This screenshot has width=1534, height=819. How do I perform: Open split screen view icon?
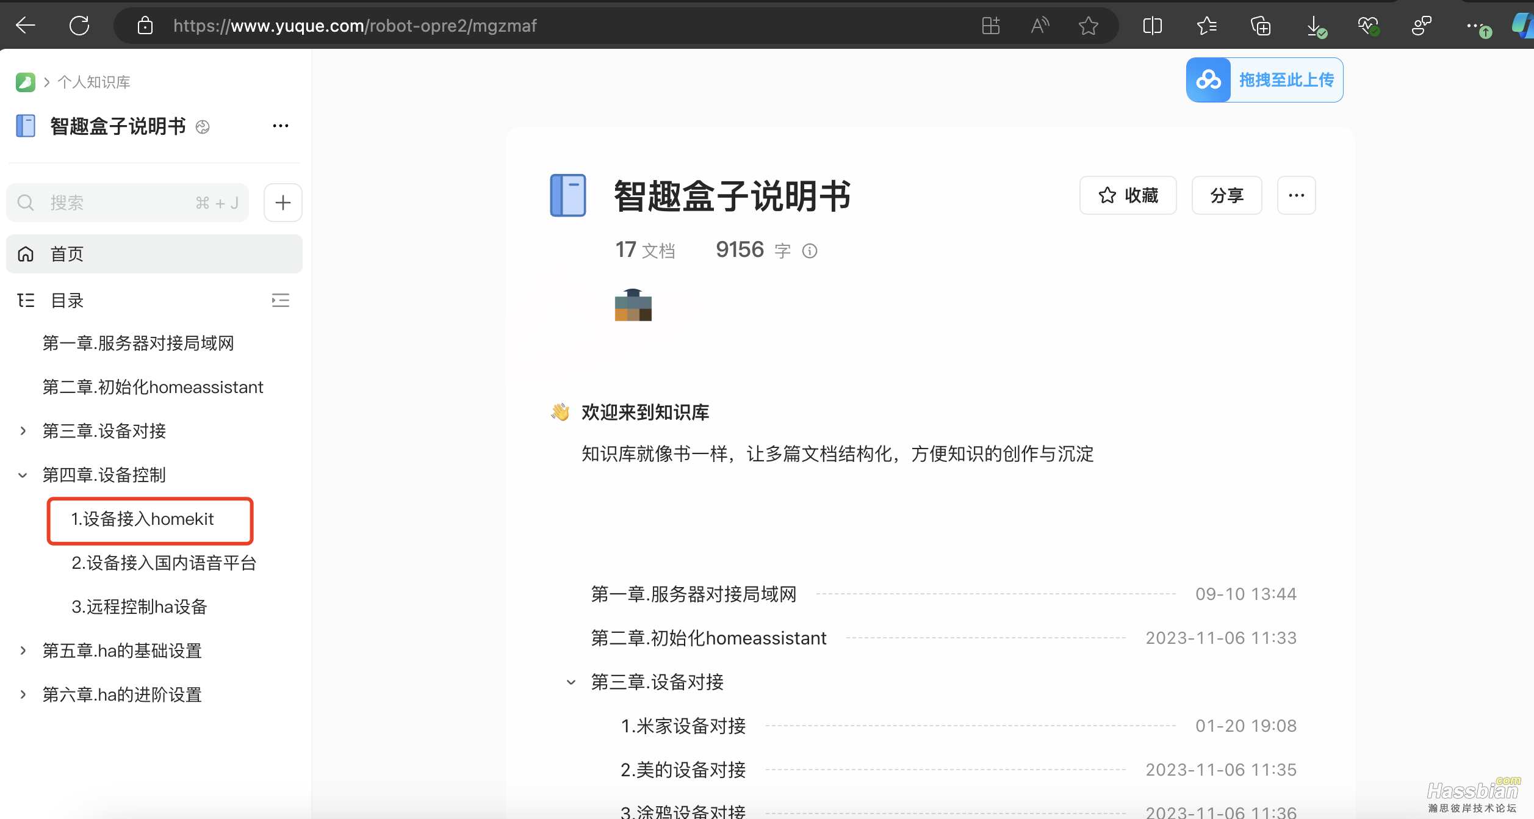(x=1152, y=26)
